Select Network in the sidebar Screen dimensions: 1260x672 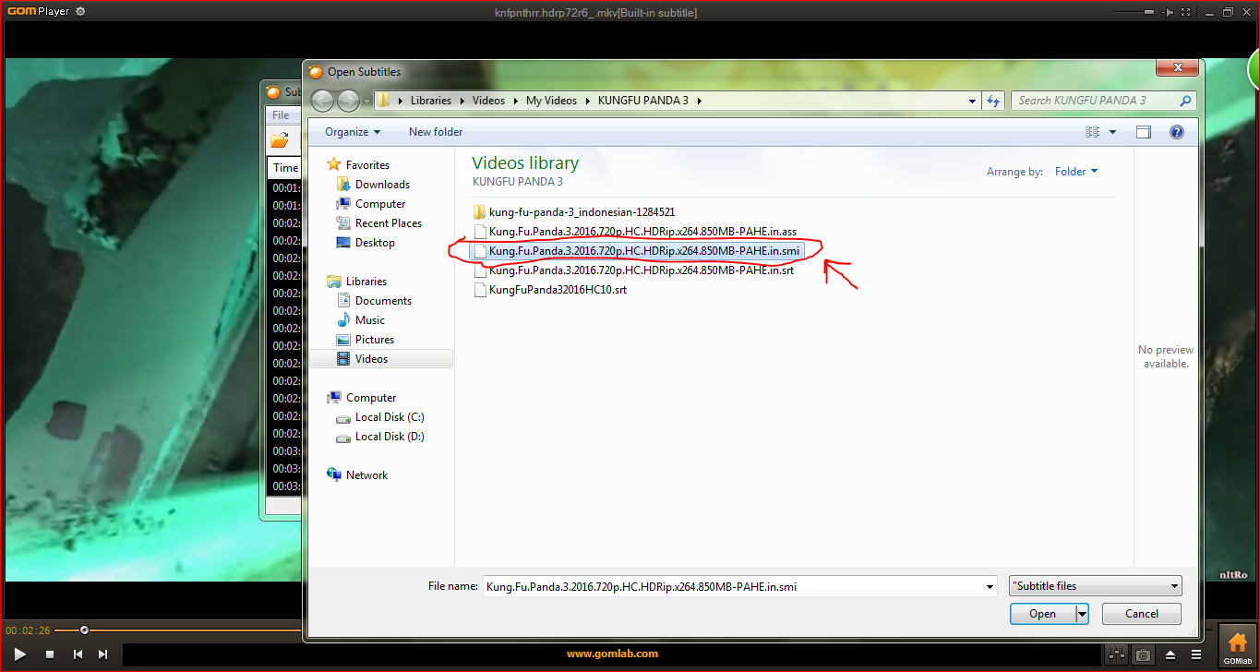[357, 475]
